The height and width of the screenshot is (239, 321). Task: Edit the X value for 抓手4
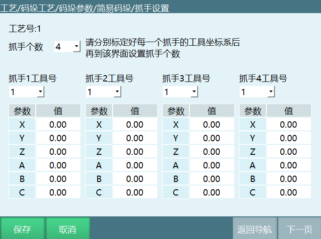[x=288, y=124]
